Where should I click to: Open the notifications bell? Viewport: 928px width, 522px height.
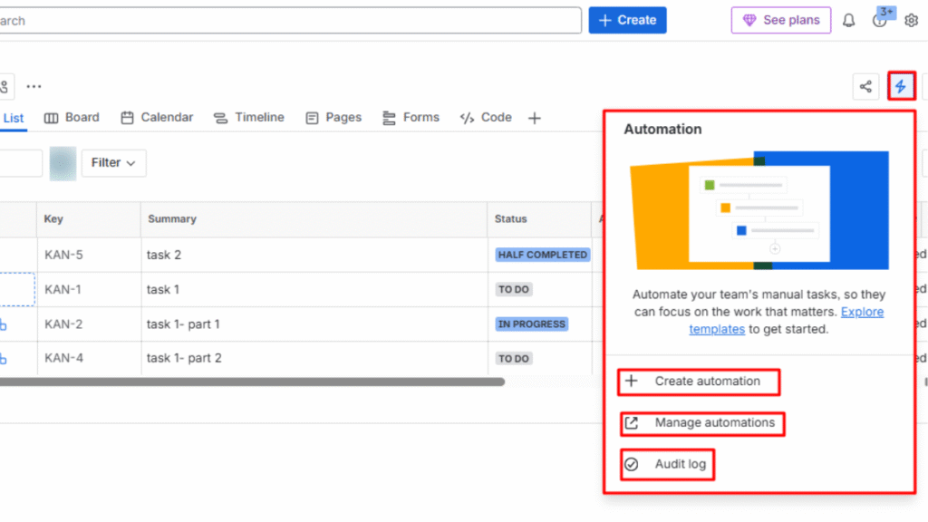pyautogui.click(x=848, y=19)
